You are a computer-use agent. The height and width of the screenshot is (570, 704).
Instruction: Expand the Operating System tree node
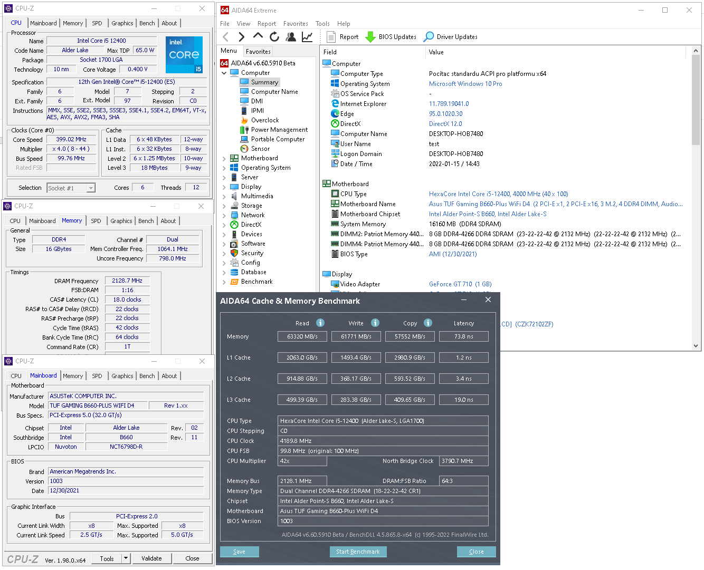click(224, 168)
